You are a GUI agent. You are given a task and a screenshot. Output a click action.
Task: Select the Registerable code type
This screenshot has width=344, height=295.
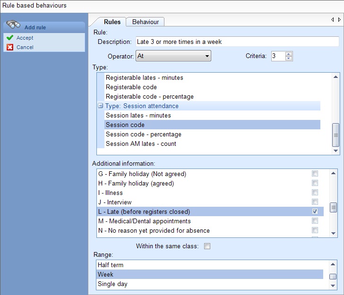pyautogui.click(x=131, y=87)
